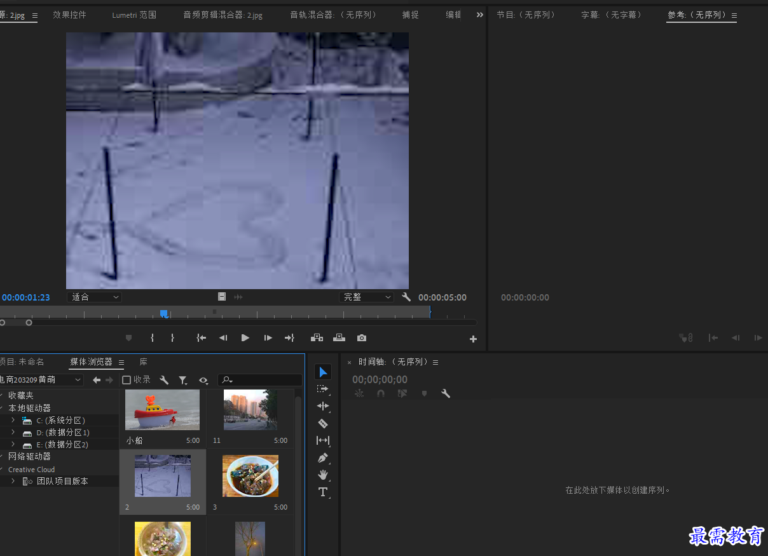Expand the C: (系统分区) drive

tap(13, 420)
